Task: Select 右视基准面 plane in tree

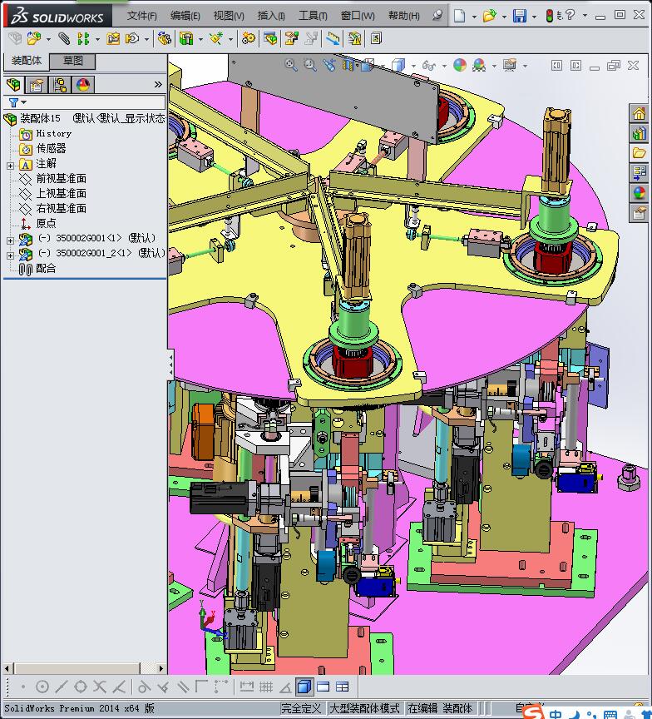Action: pos(61,208)
